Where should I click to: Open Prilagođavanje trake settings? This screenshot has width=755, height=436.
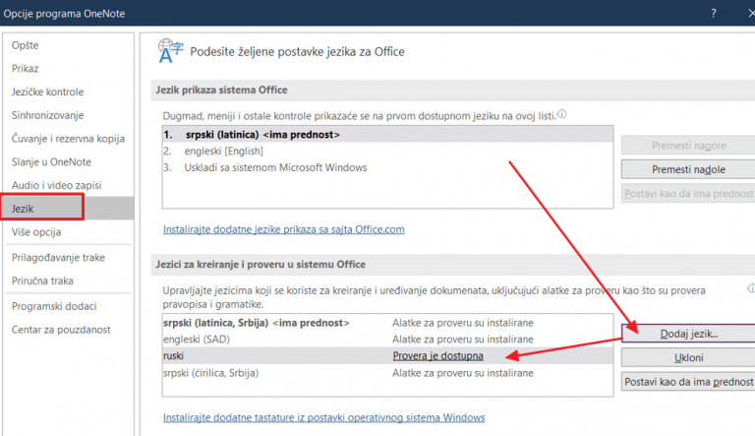tap(58, 258)
